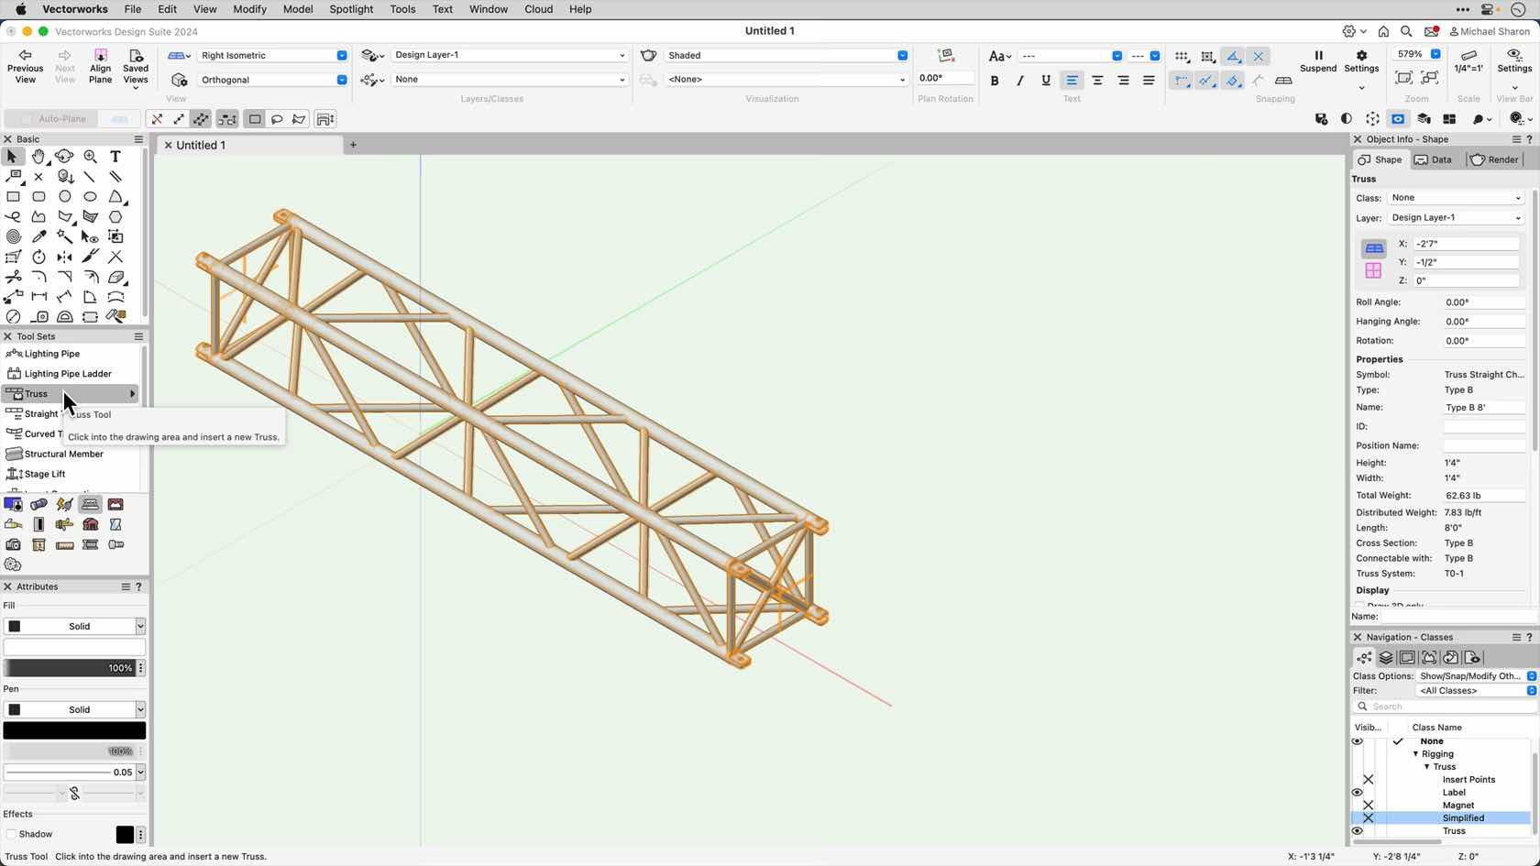Open the Flyover rotation tool
Screen dimensions: 1540x866
point(64,157)
